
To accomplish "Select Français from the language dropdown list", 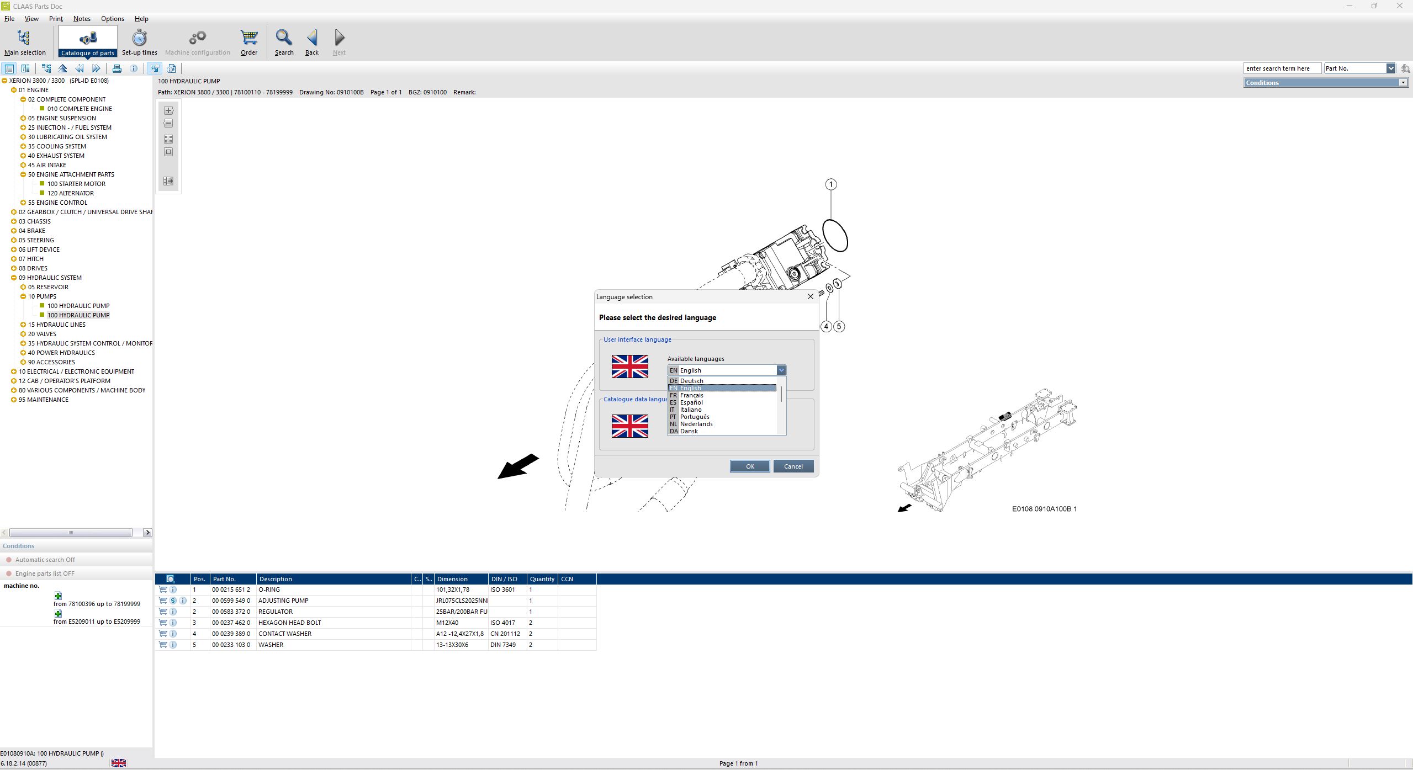I will pos(691,395).
